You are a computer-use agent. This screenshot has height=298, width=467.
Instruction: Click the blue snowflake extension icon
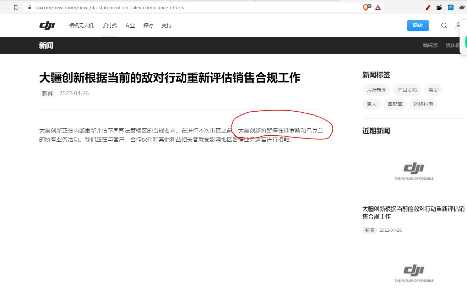pos(451,7)
